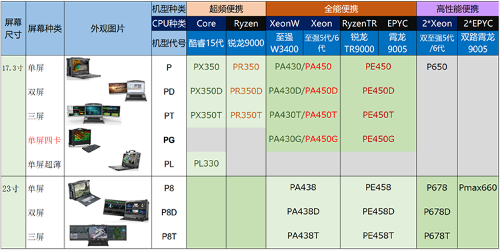The image size is (500, 250).
Task: Click the 17.3-inch single-screen portable thumbnail
Action: point(83,69)
